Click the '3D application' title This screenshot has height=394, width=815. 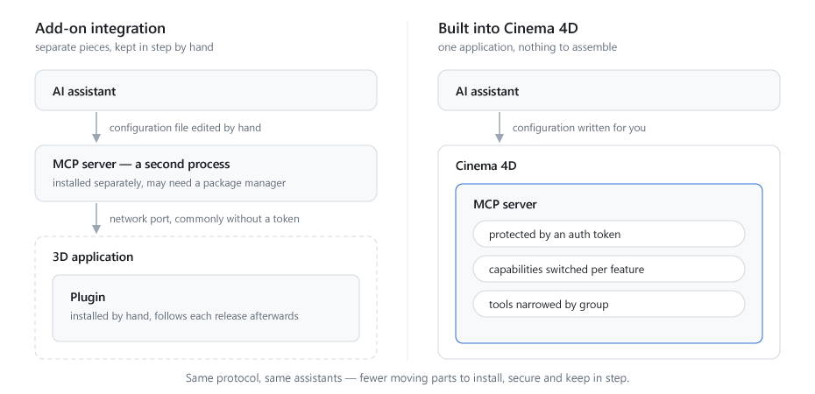93,257
